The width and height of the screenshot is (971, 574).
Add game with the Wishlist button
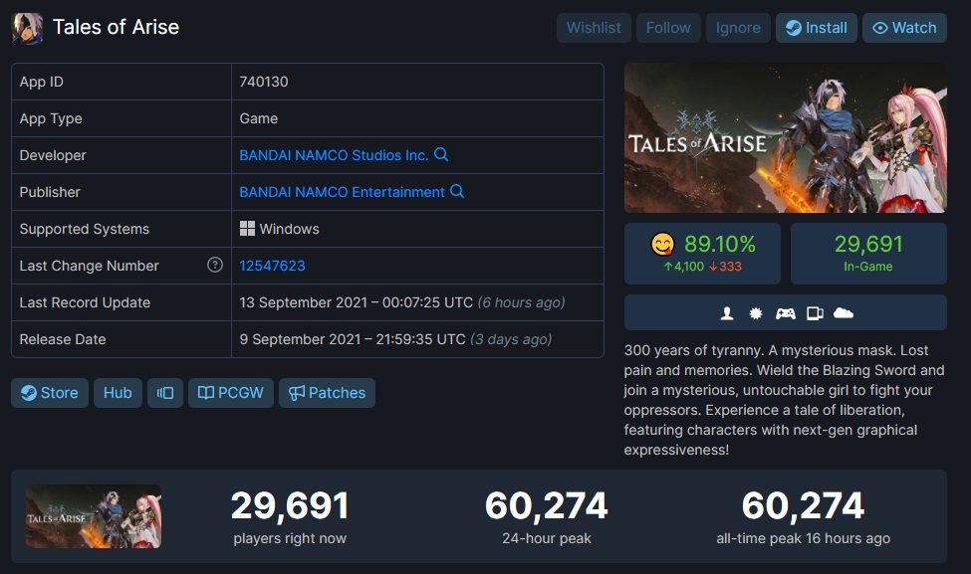click(x=594, y=28)
